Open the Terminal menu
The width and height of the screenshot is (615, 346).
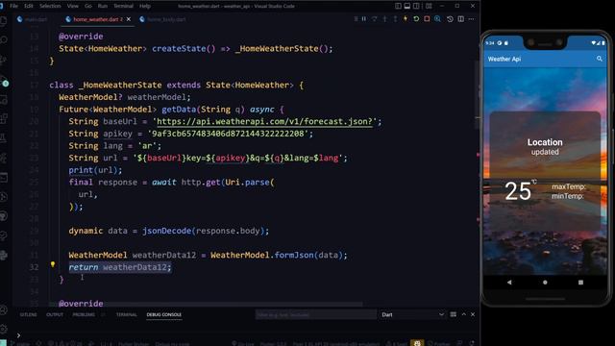click(124, 6)
